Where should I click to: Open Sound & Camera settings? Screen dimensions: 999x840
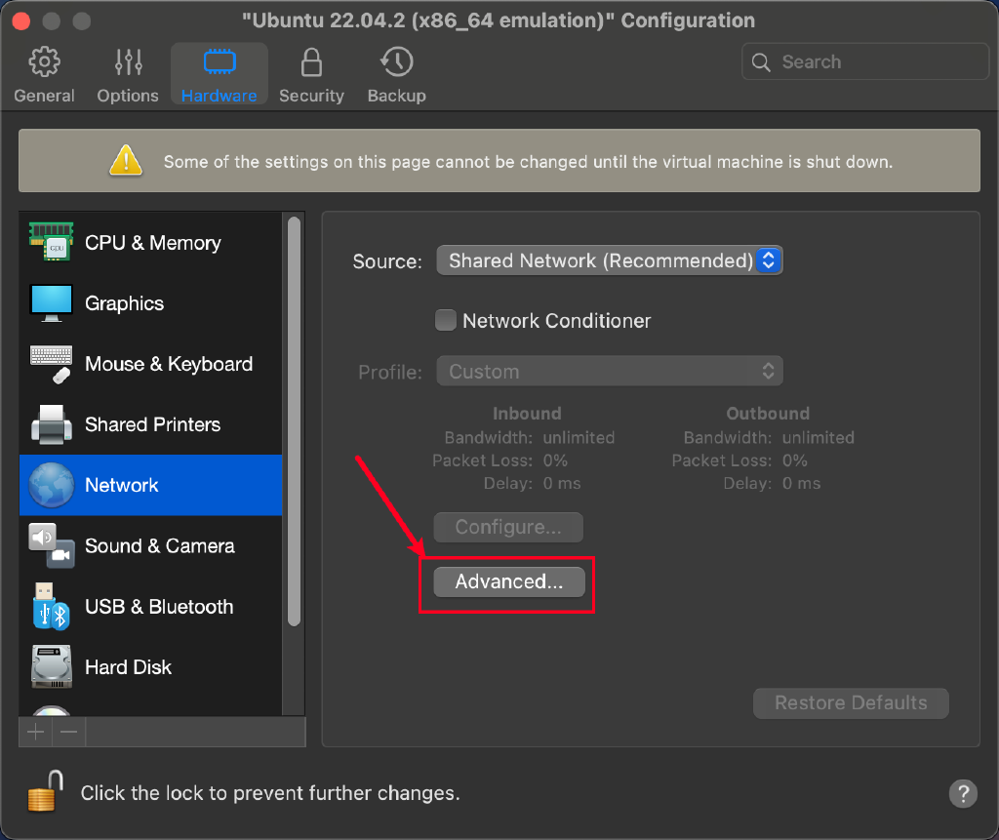pyautogui.click(x=159, y=546)
